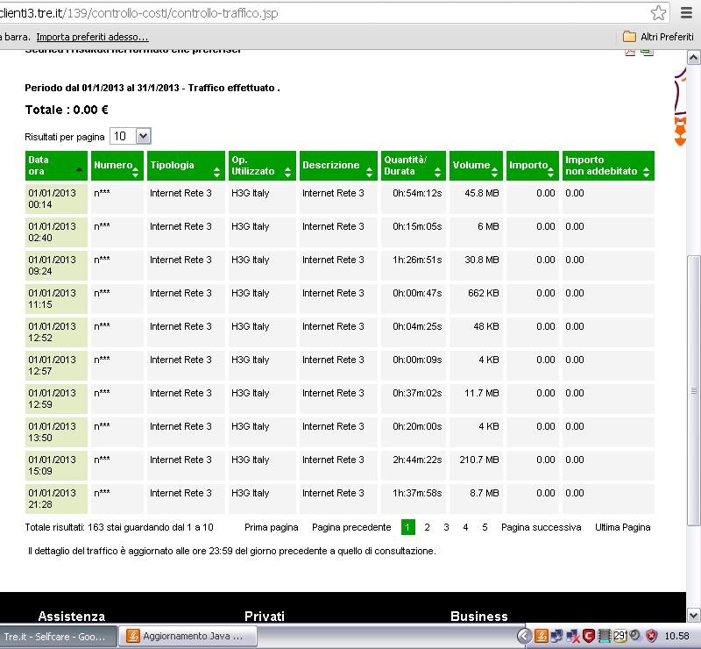Expand hidden system tray icons arrow
The image size is (701, 649).
click(x=524, y=636)
